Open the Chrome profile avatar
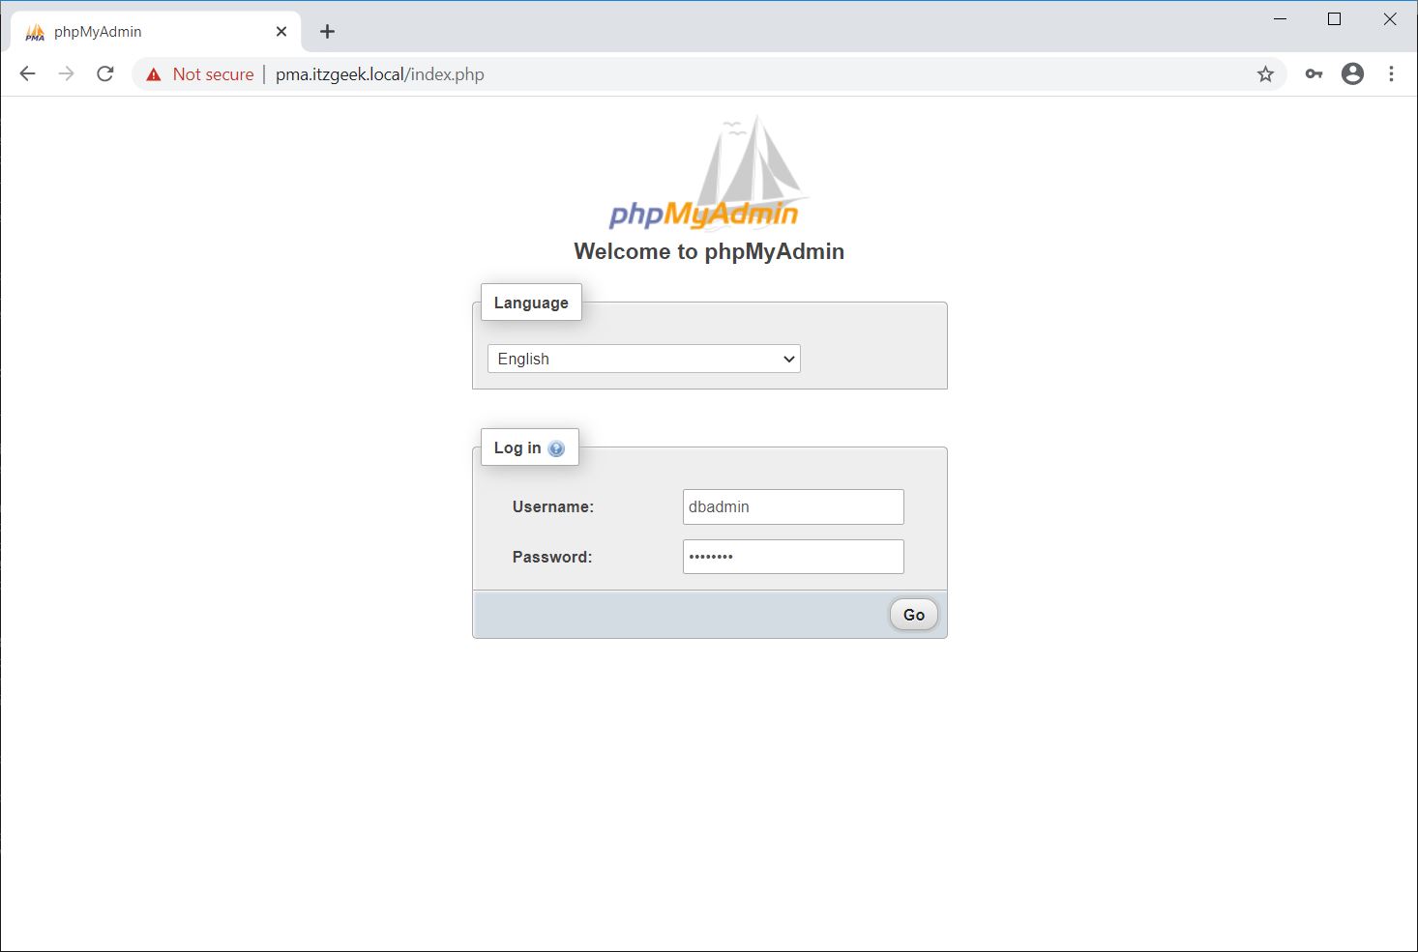 (x=1352, y=73)
